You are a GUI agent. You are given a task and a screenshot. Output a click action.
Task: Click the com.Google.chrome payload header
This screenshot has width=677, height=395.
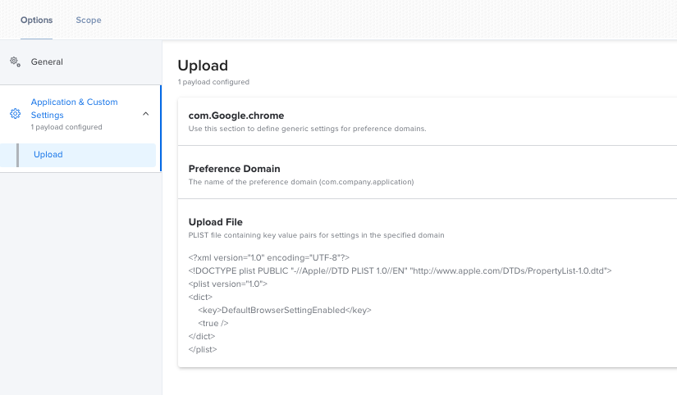pos(236,116)
